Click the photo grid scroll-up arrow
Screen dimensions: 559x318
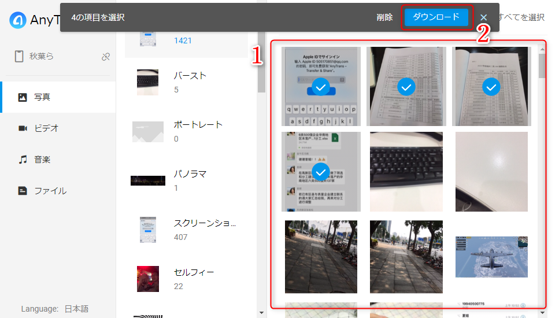(x=542, y=49)
